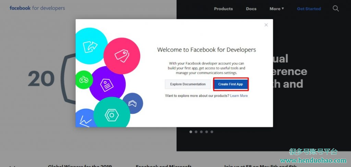This screenshot has height=167, width=351.
Task: Select the first carousel dot
Action: tap(191, 132)
